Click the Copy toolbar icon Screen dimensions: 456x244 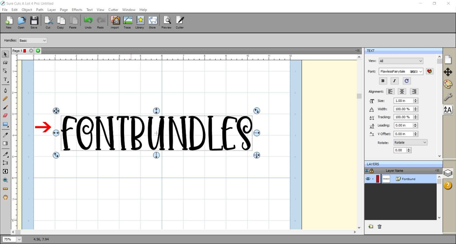(x=60, y=22)
